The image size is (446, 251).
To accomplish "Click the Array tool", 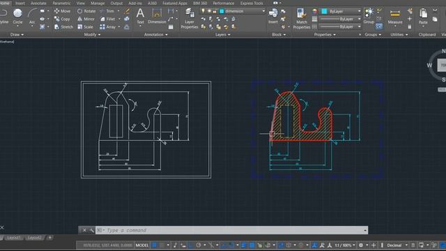I will click(108, 26).
